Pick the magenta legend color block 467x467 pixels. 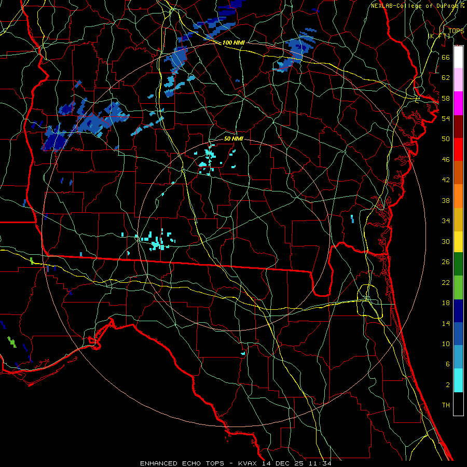(x=458, y=103)
